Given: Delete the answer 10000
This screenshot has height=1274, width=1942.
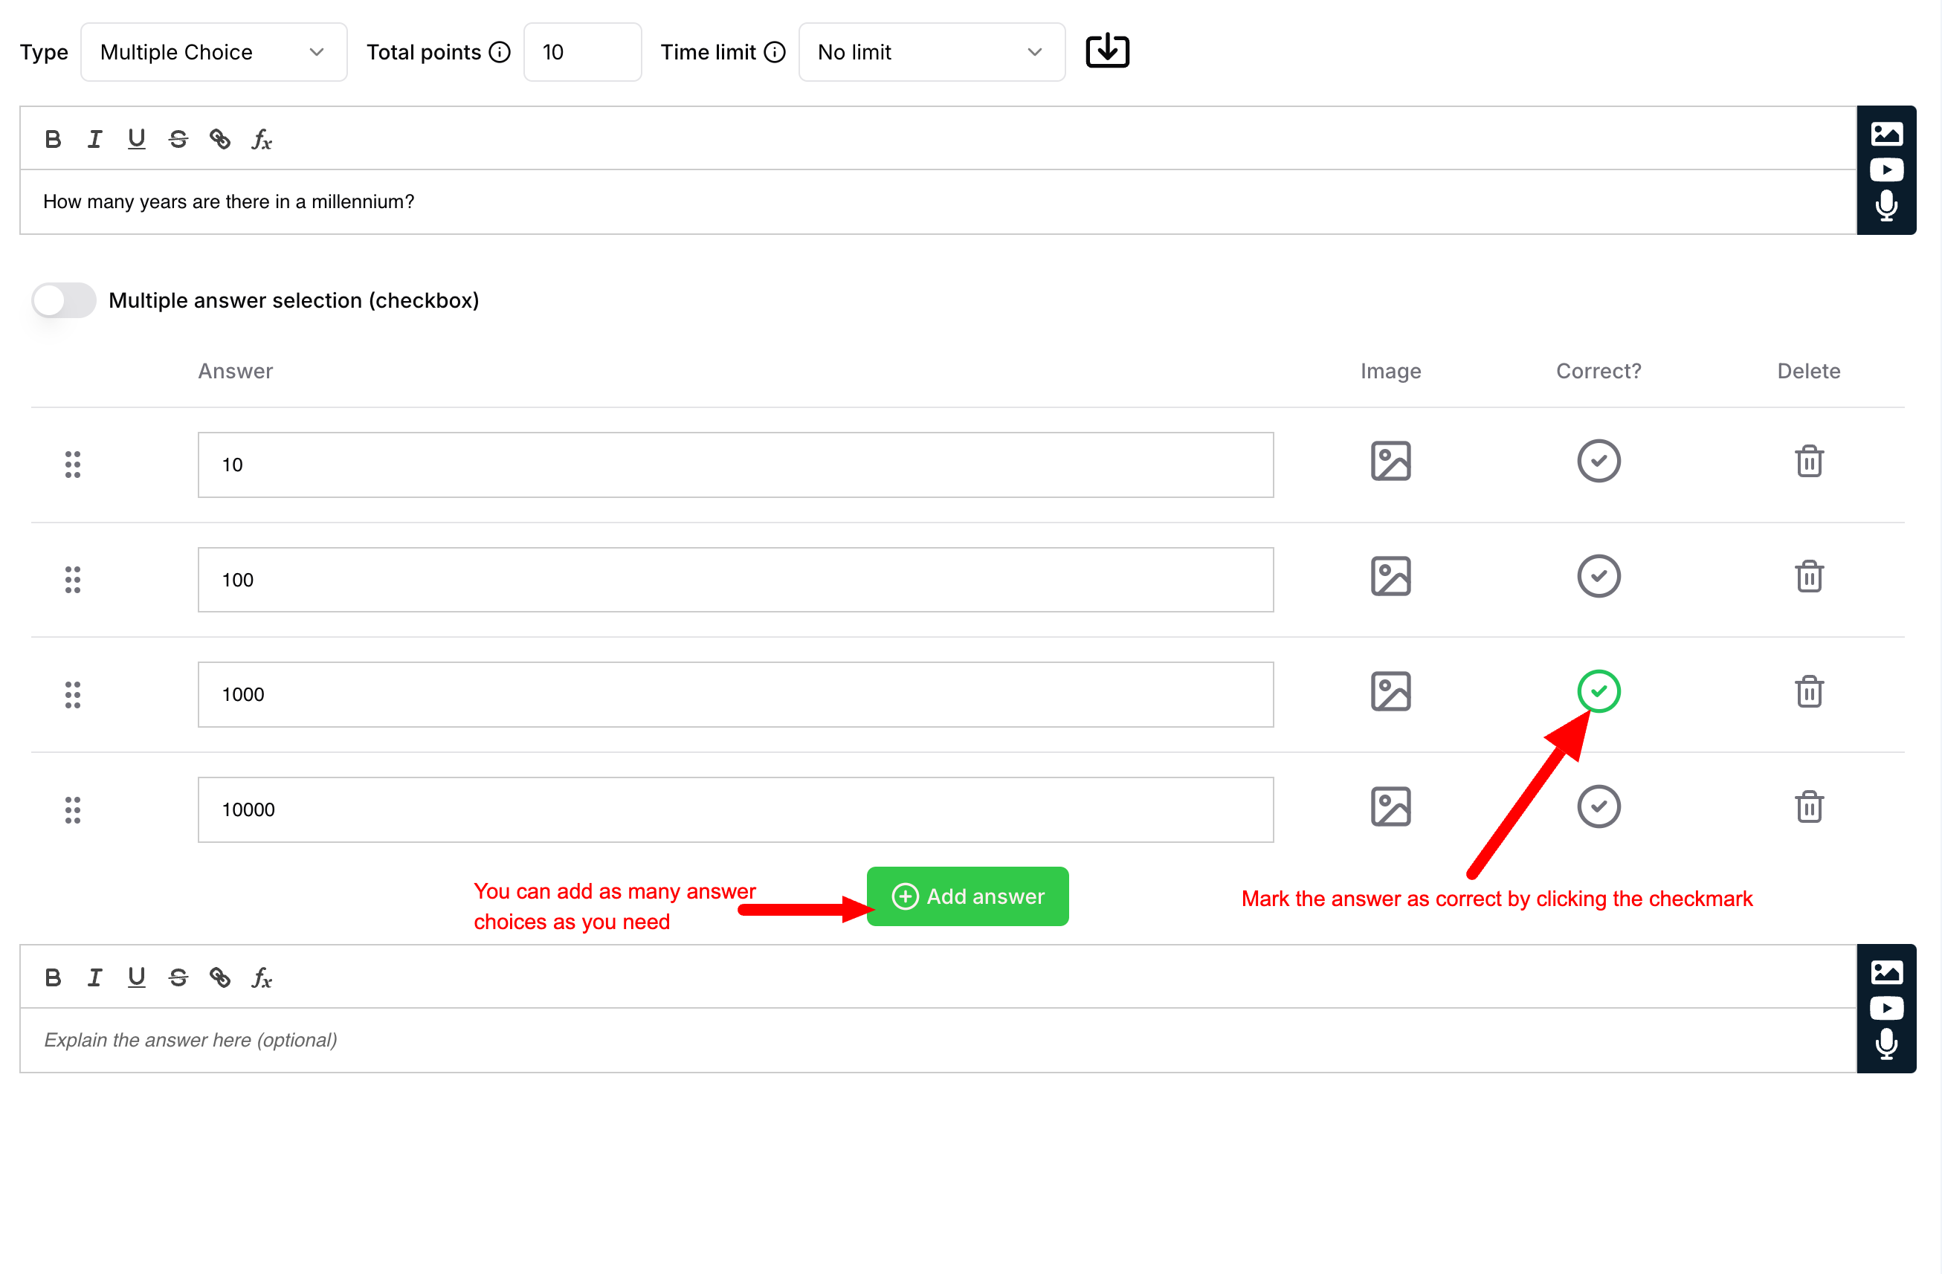Looking at the screenshot, I should coord(1808,806).
